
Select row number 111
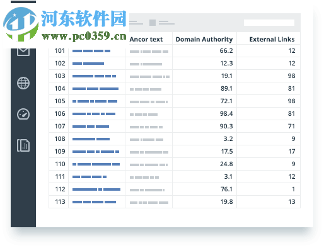click(60, 177)
